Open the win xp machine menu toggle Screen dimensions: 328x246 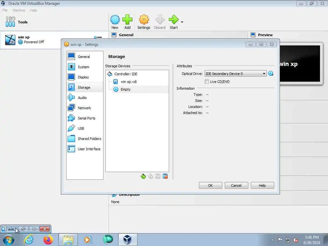coord(98,37)
